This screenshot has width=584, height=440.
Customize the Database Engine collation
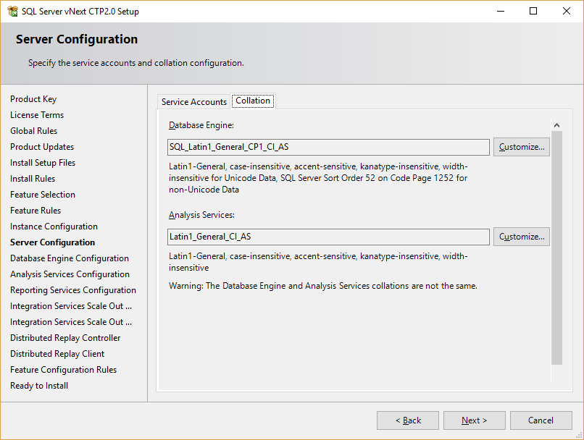[x=522, y=147]
